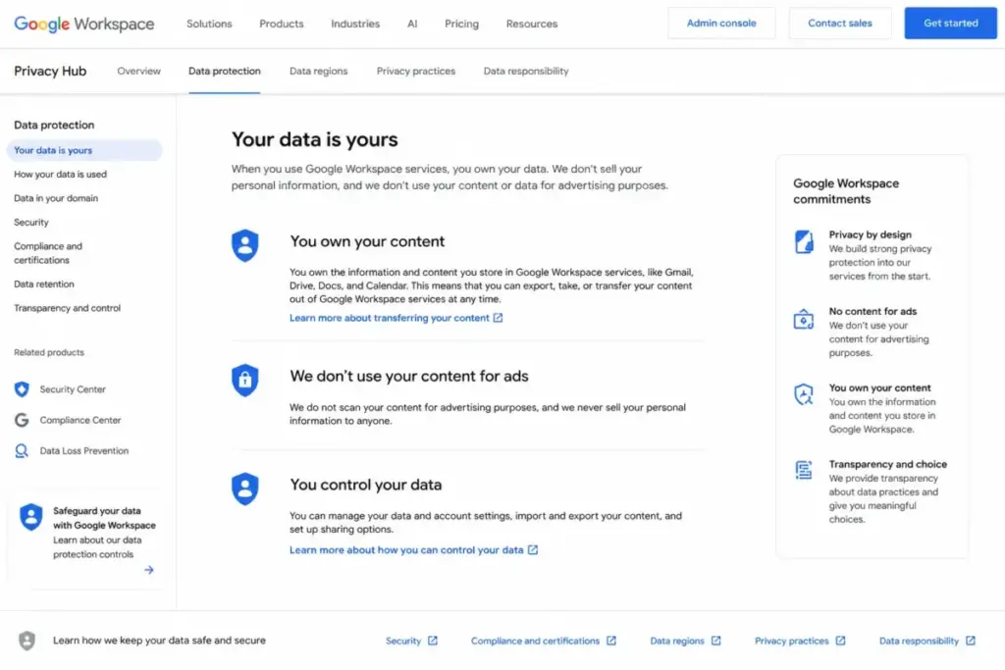Switch to the Overview tab
The height and width of the screenshot is (670, 1005).
tap(139, 71)
